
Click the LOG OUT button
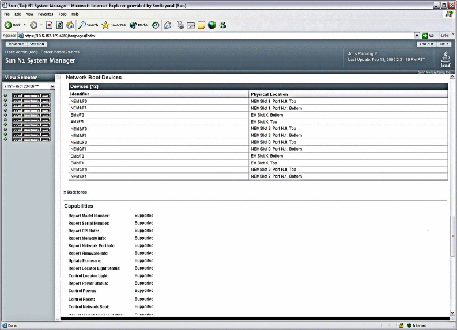[426, 44]
